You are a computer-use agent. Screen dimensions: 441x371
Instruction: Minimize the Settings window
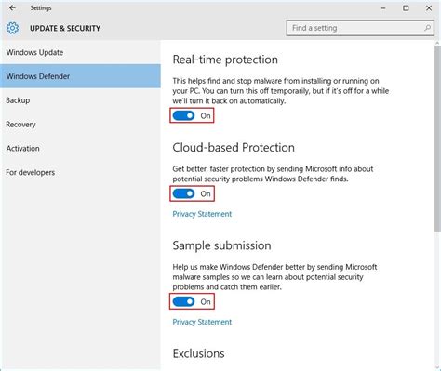click(383, 8)
